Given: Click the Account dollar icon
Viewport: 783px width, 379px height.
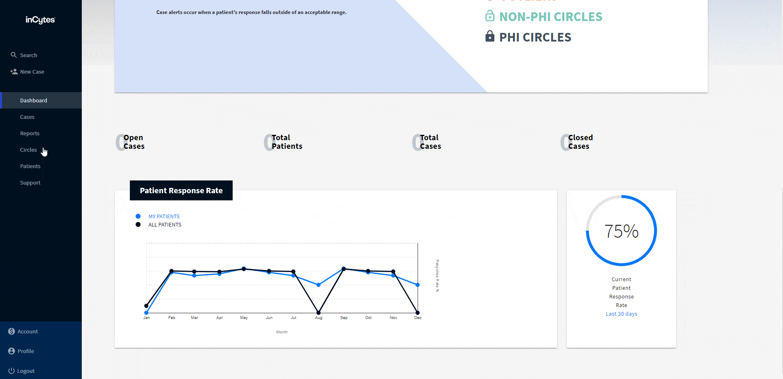Looking at the screenshot, I should point(12,331).
